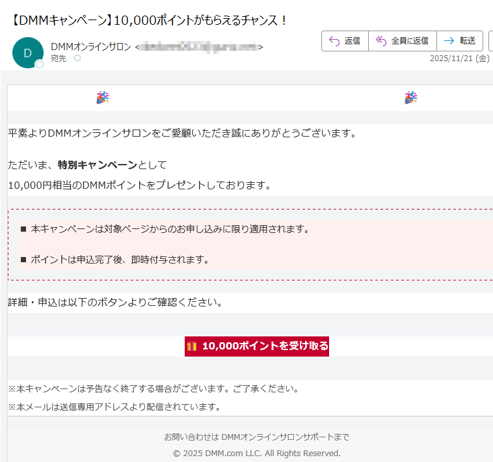
Task: Click the first bullet note about 対象ページ
Action: [x=169, y=229]
